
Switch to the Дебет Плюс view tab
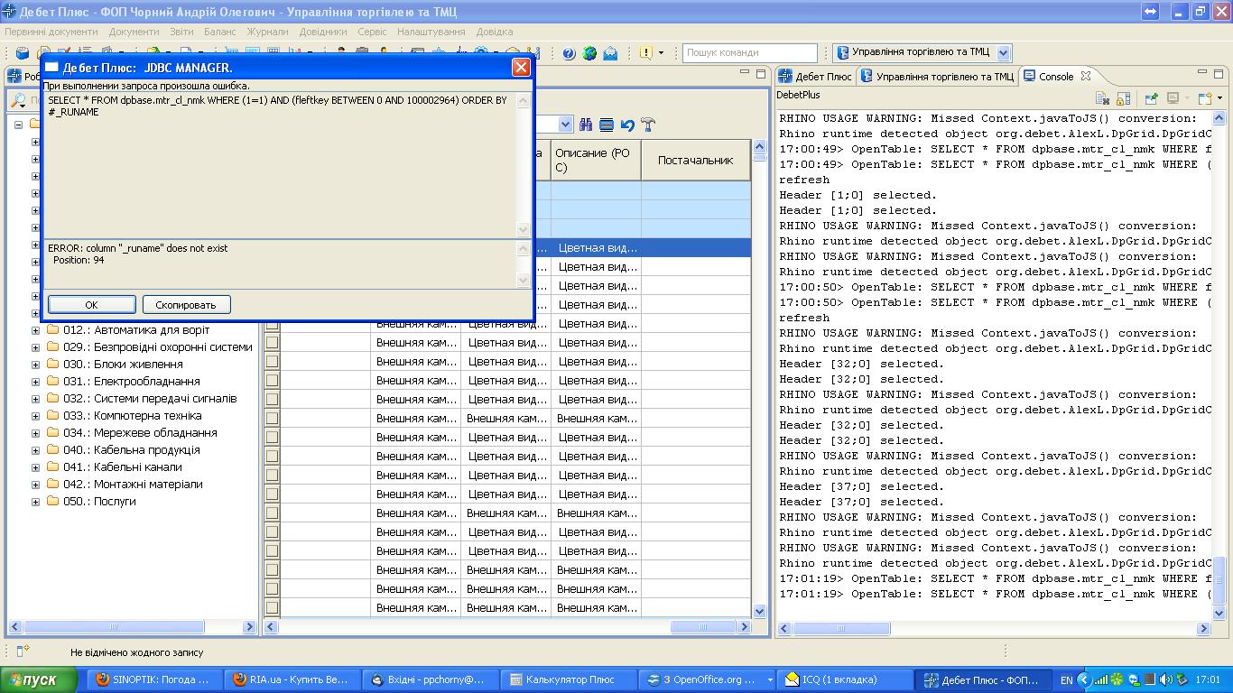[815, 77]
